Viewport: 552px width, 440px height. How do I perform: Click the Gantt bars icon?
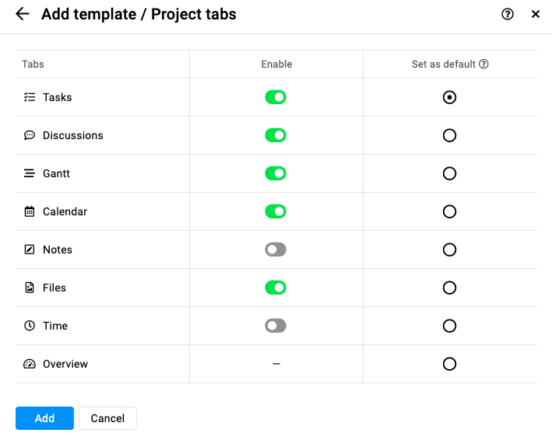pos(30,173)
